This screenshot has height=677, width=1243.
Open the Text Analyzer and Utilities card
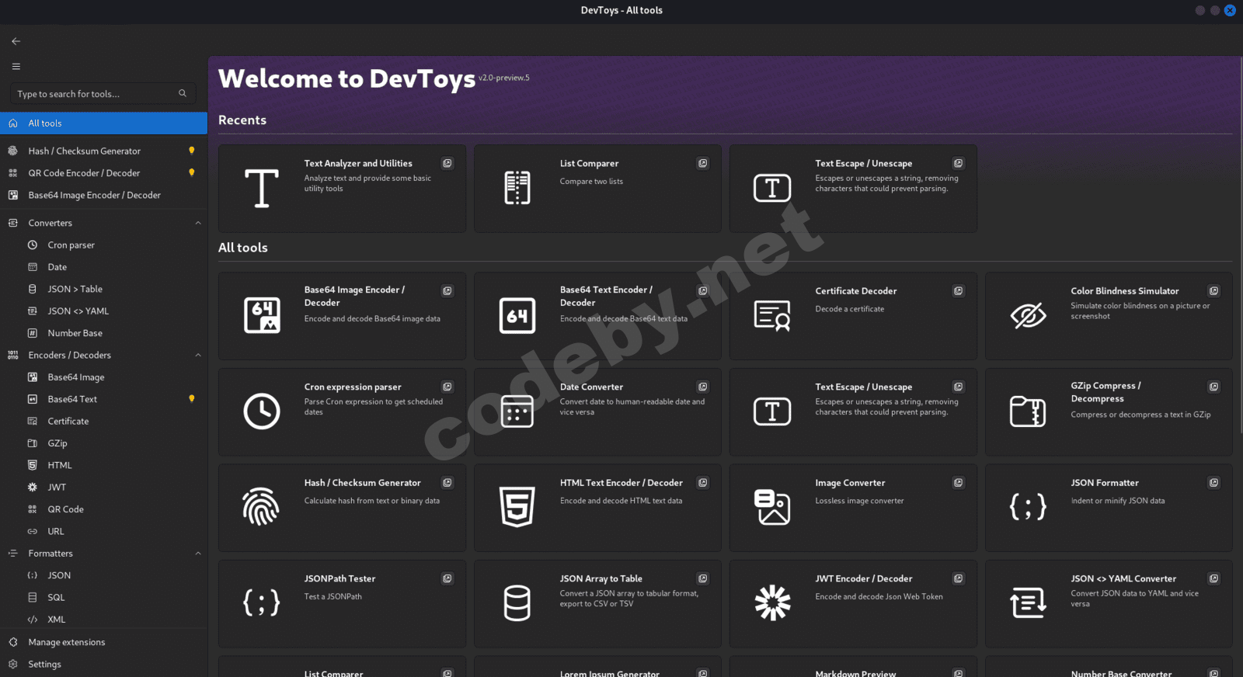(x=342, y=189)
